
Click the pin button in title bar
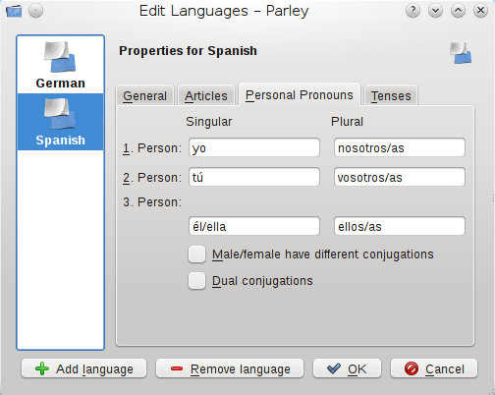(x=35, y=11)
